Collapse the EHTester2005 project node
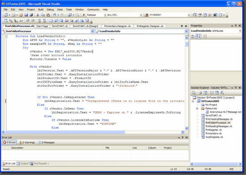 [193, 101]
